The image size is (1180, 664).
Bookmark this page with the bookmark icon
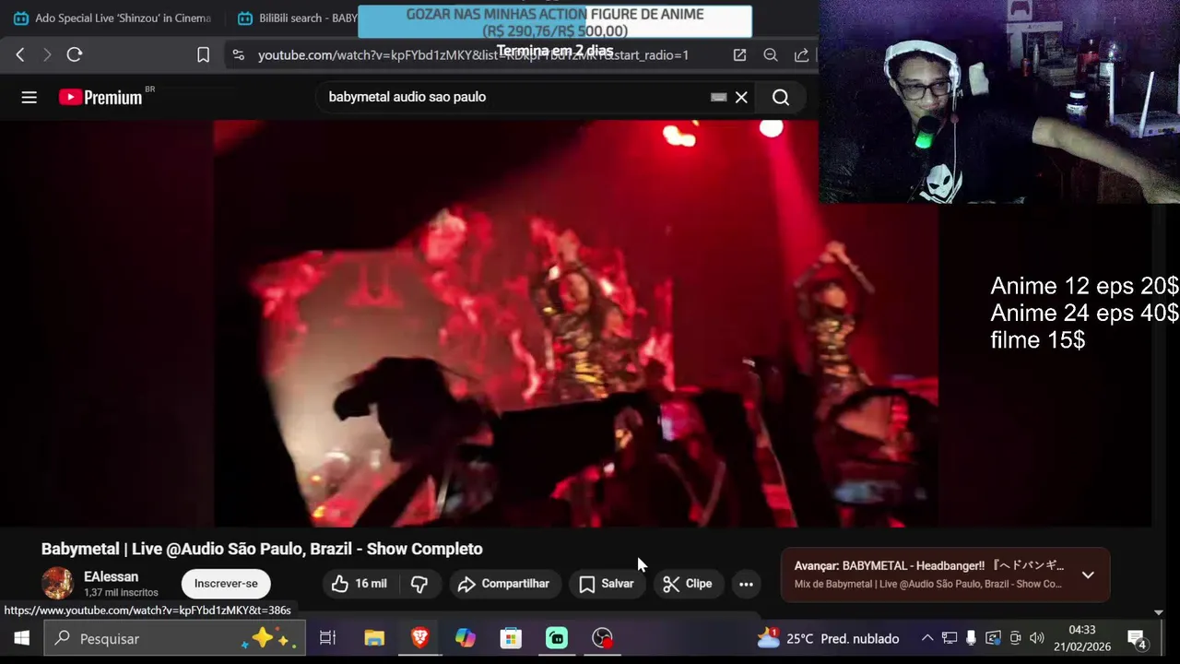point(204,55)
